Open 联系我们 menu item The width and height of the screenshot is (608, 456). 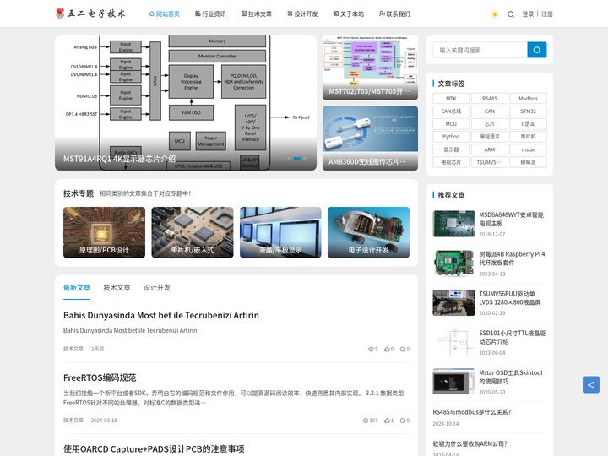(394, 14)
